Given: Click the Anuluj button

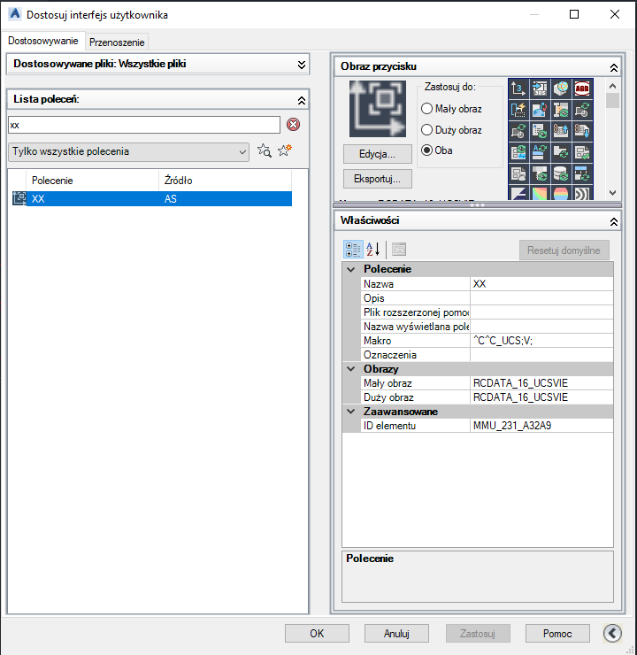Looking at the screenshot, I should tap(396, 633).
